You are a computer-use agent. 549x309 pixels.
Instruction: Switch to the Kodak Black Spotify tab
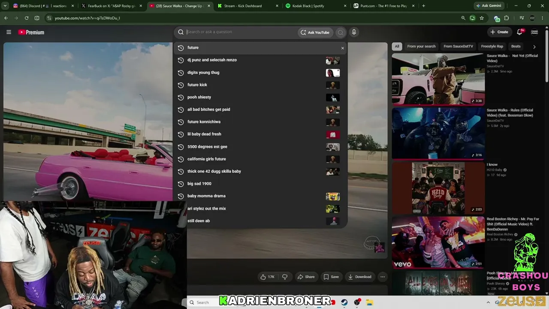[x=316, y=6]
